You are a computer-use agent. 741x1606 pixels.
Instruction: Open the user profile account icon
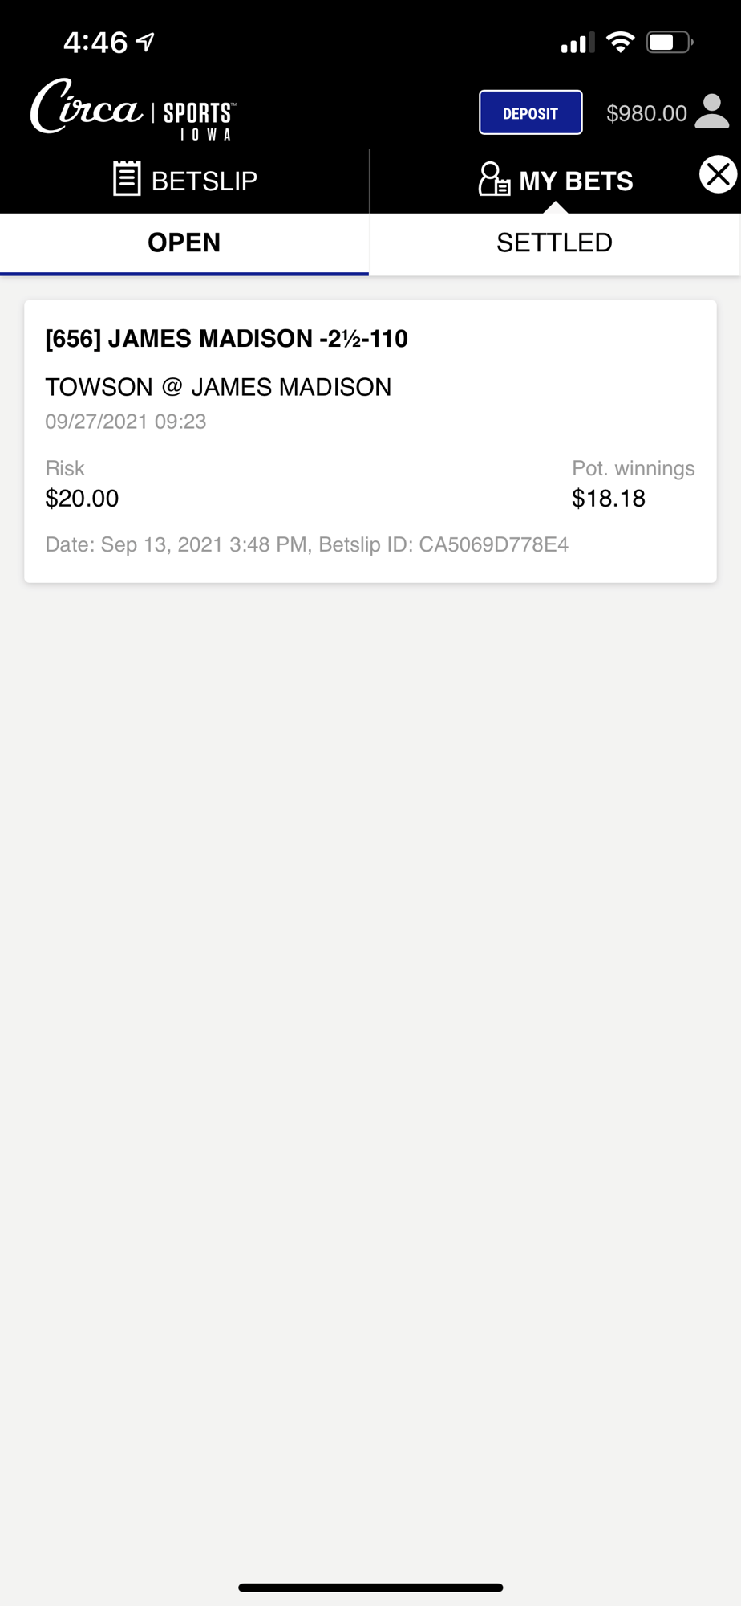tap(711, 112)
